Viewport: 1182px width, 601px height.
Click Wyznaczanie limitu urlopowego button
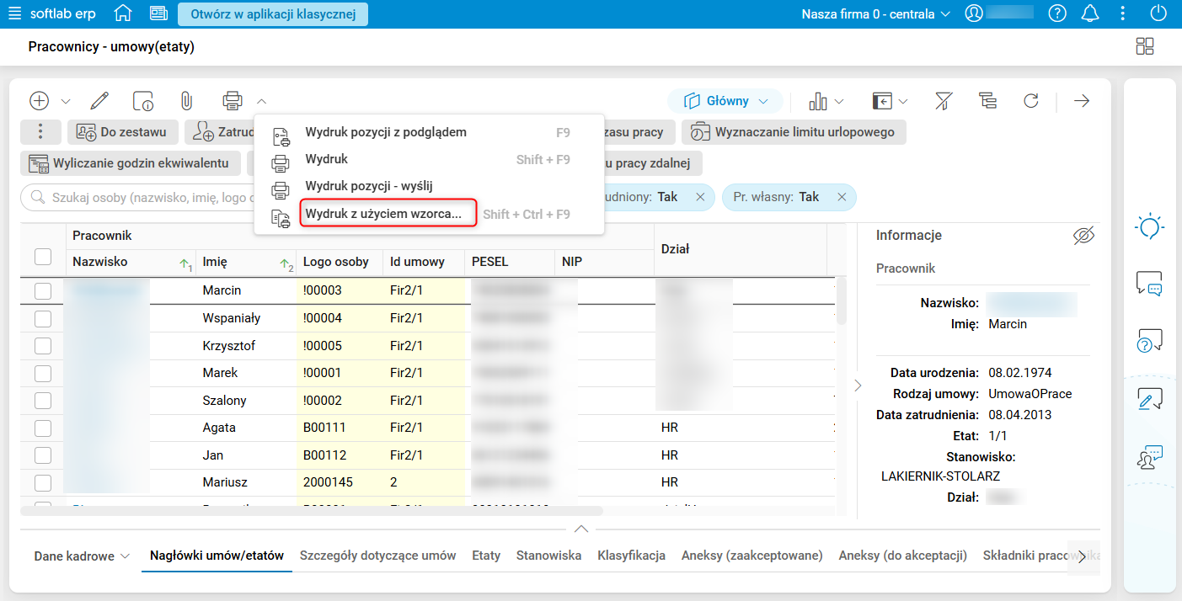[x=794, y=132]
